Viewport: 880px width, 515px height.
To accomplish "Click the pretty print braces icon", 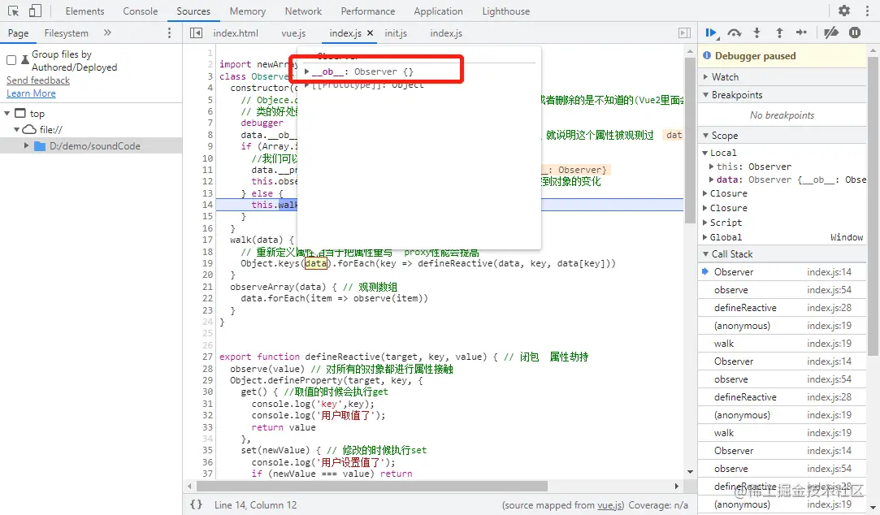I will point(196,504).
